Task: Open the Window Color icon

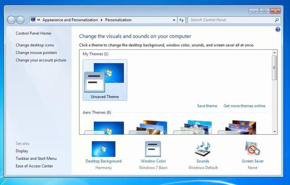Action: coord(153,149)
